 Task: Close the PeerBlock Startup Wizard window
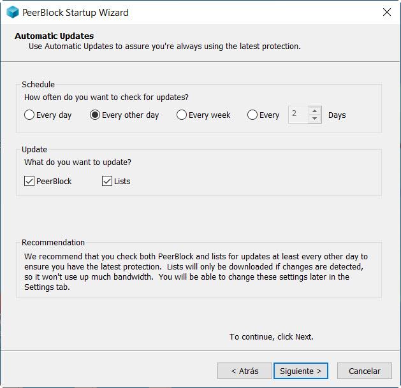click(387, 12)
